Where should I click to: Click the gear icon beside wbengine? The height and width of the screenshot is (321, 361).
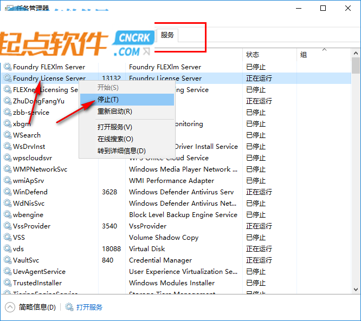click(8, 214)
